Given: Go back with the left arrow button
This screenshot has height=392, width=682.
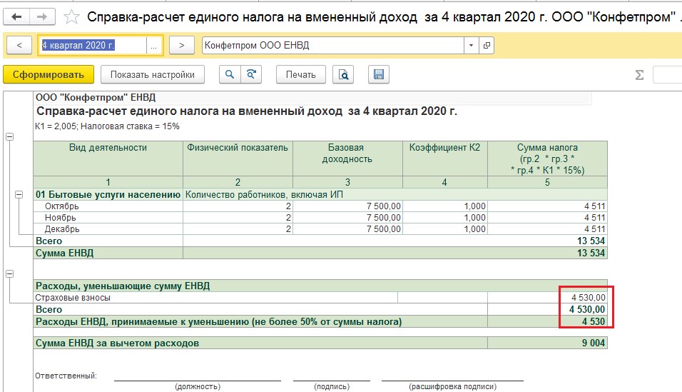Looking at the screenshot, I should (x=16, y=17).
